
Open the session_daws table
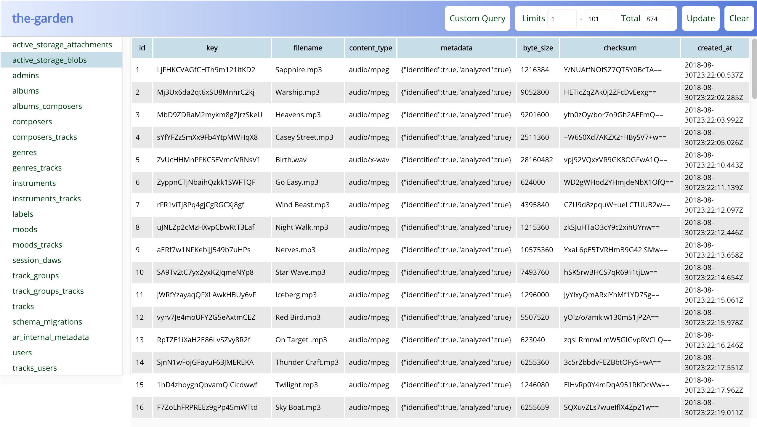(37, 260)
